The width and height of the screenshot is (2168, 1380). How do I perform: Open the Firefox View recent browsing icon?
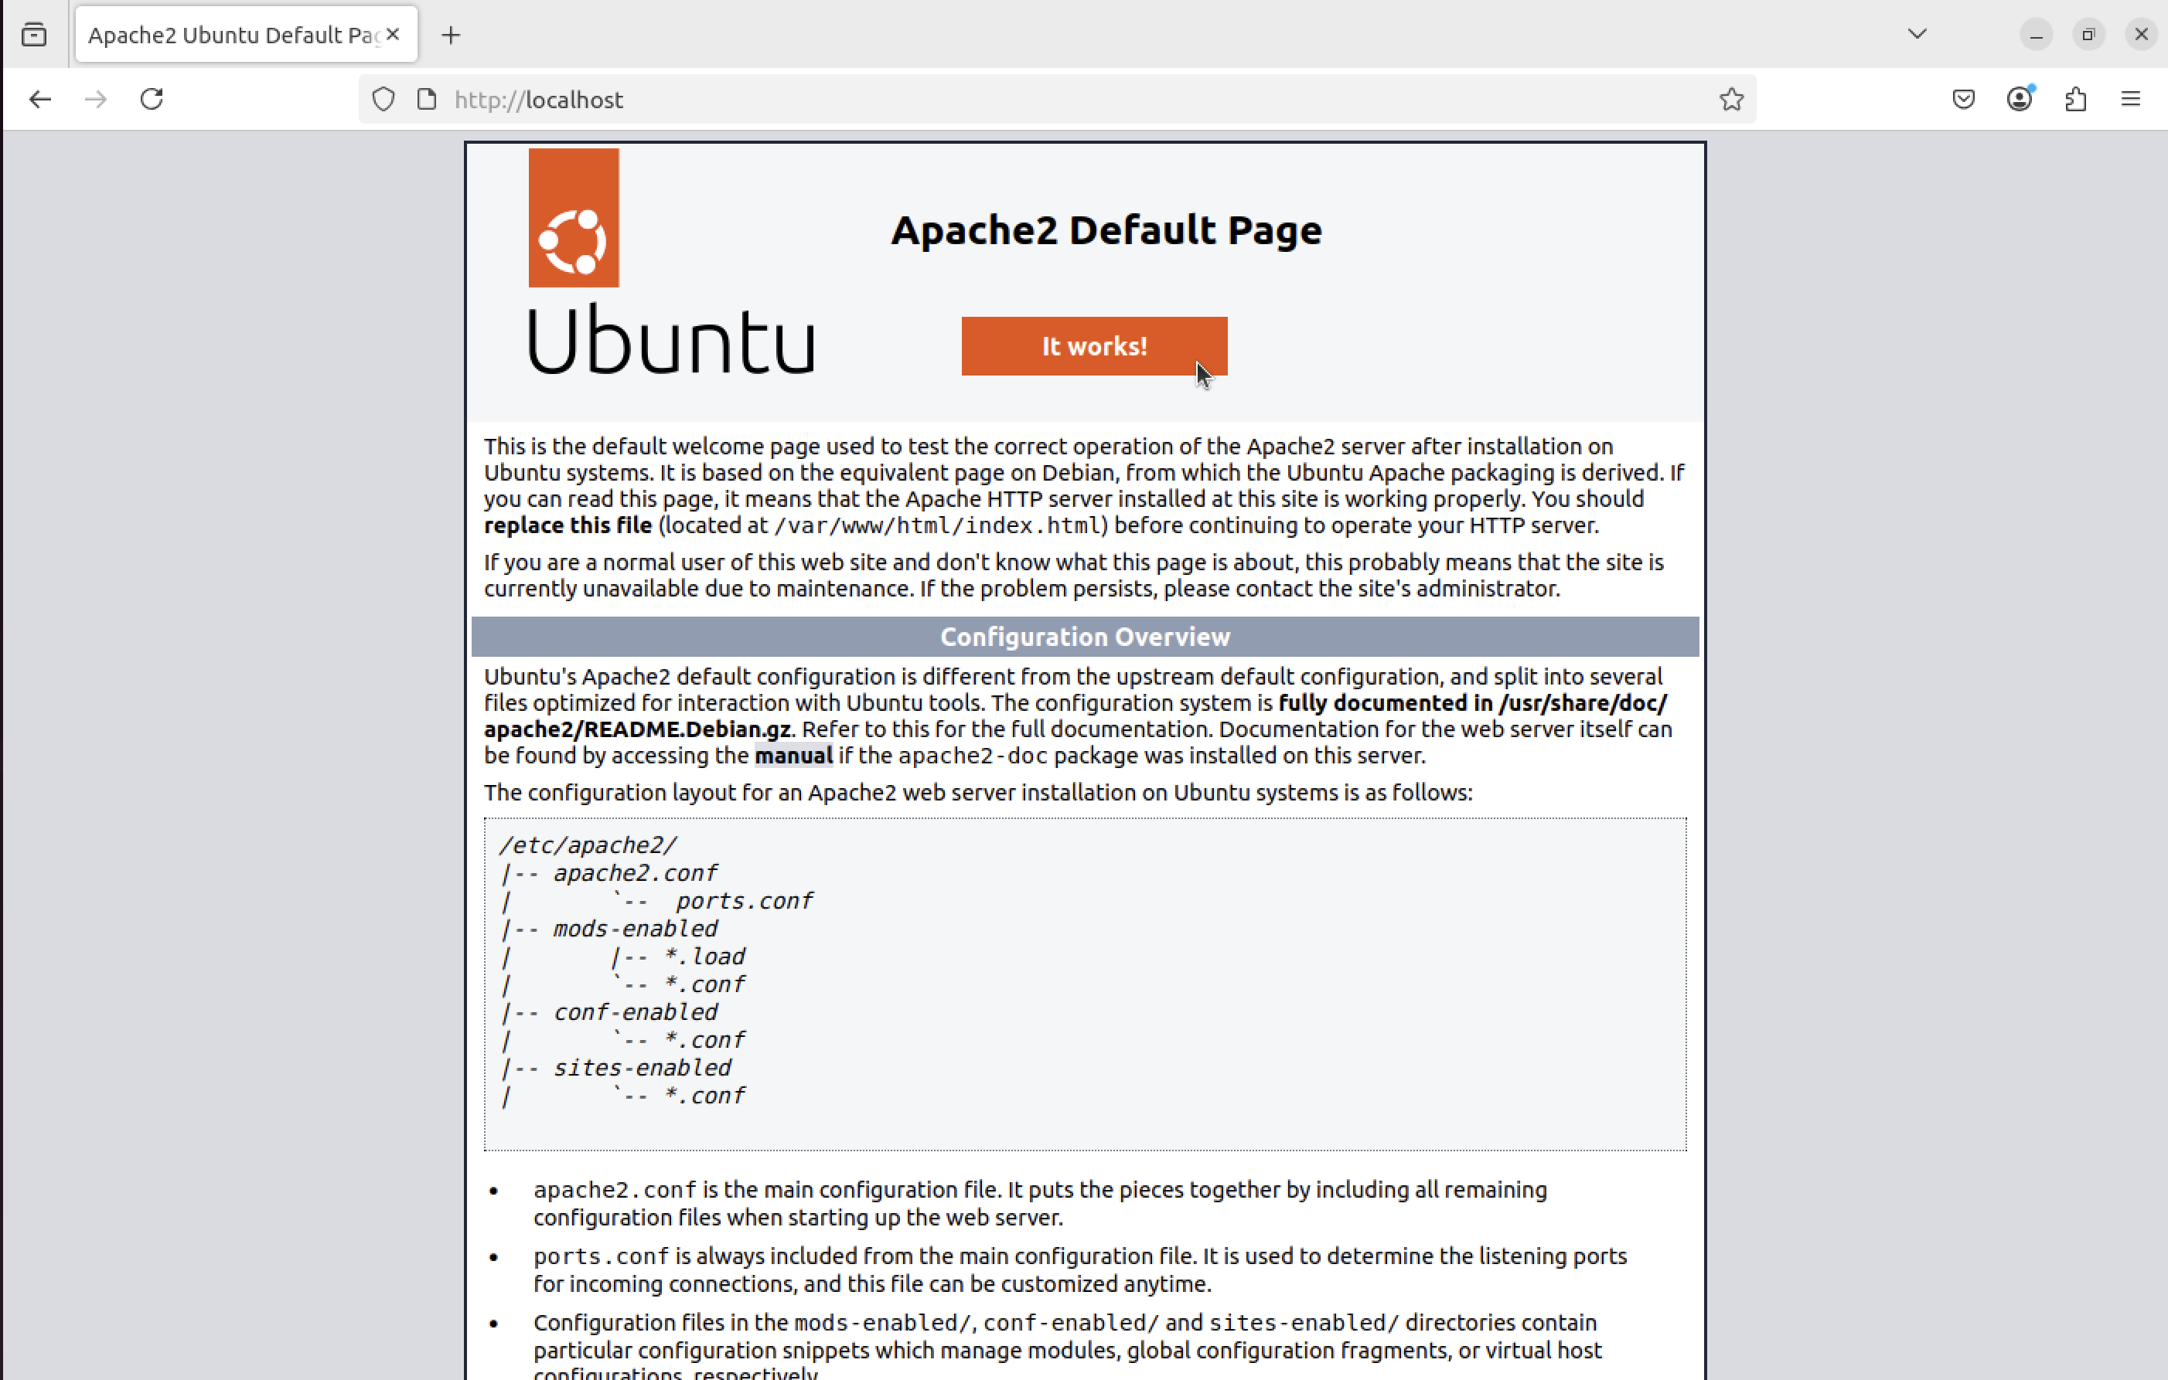(34, 35)
